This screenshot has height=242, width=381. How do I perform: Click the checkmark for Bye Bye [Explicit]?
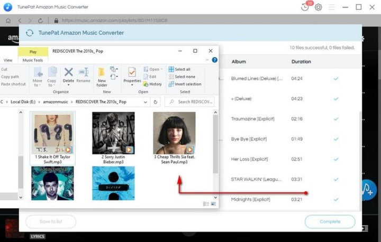pos(336,139)
